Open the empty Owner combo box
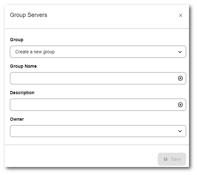Screen dimensions: 197x175 click(93, 131)
